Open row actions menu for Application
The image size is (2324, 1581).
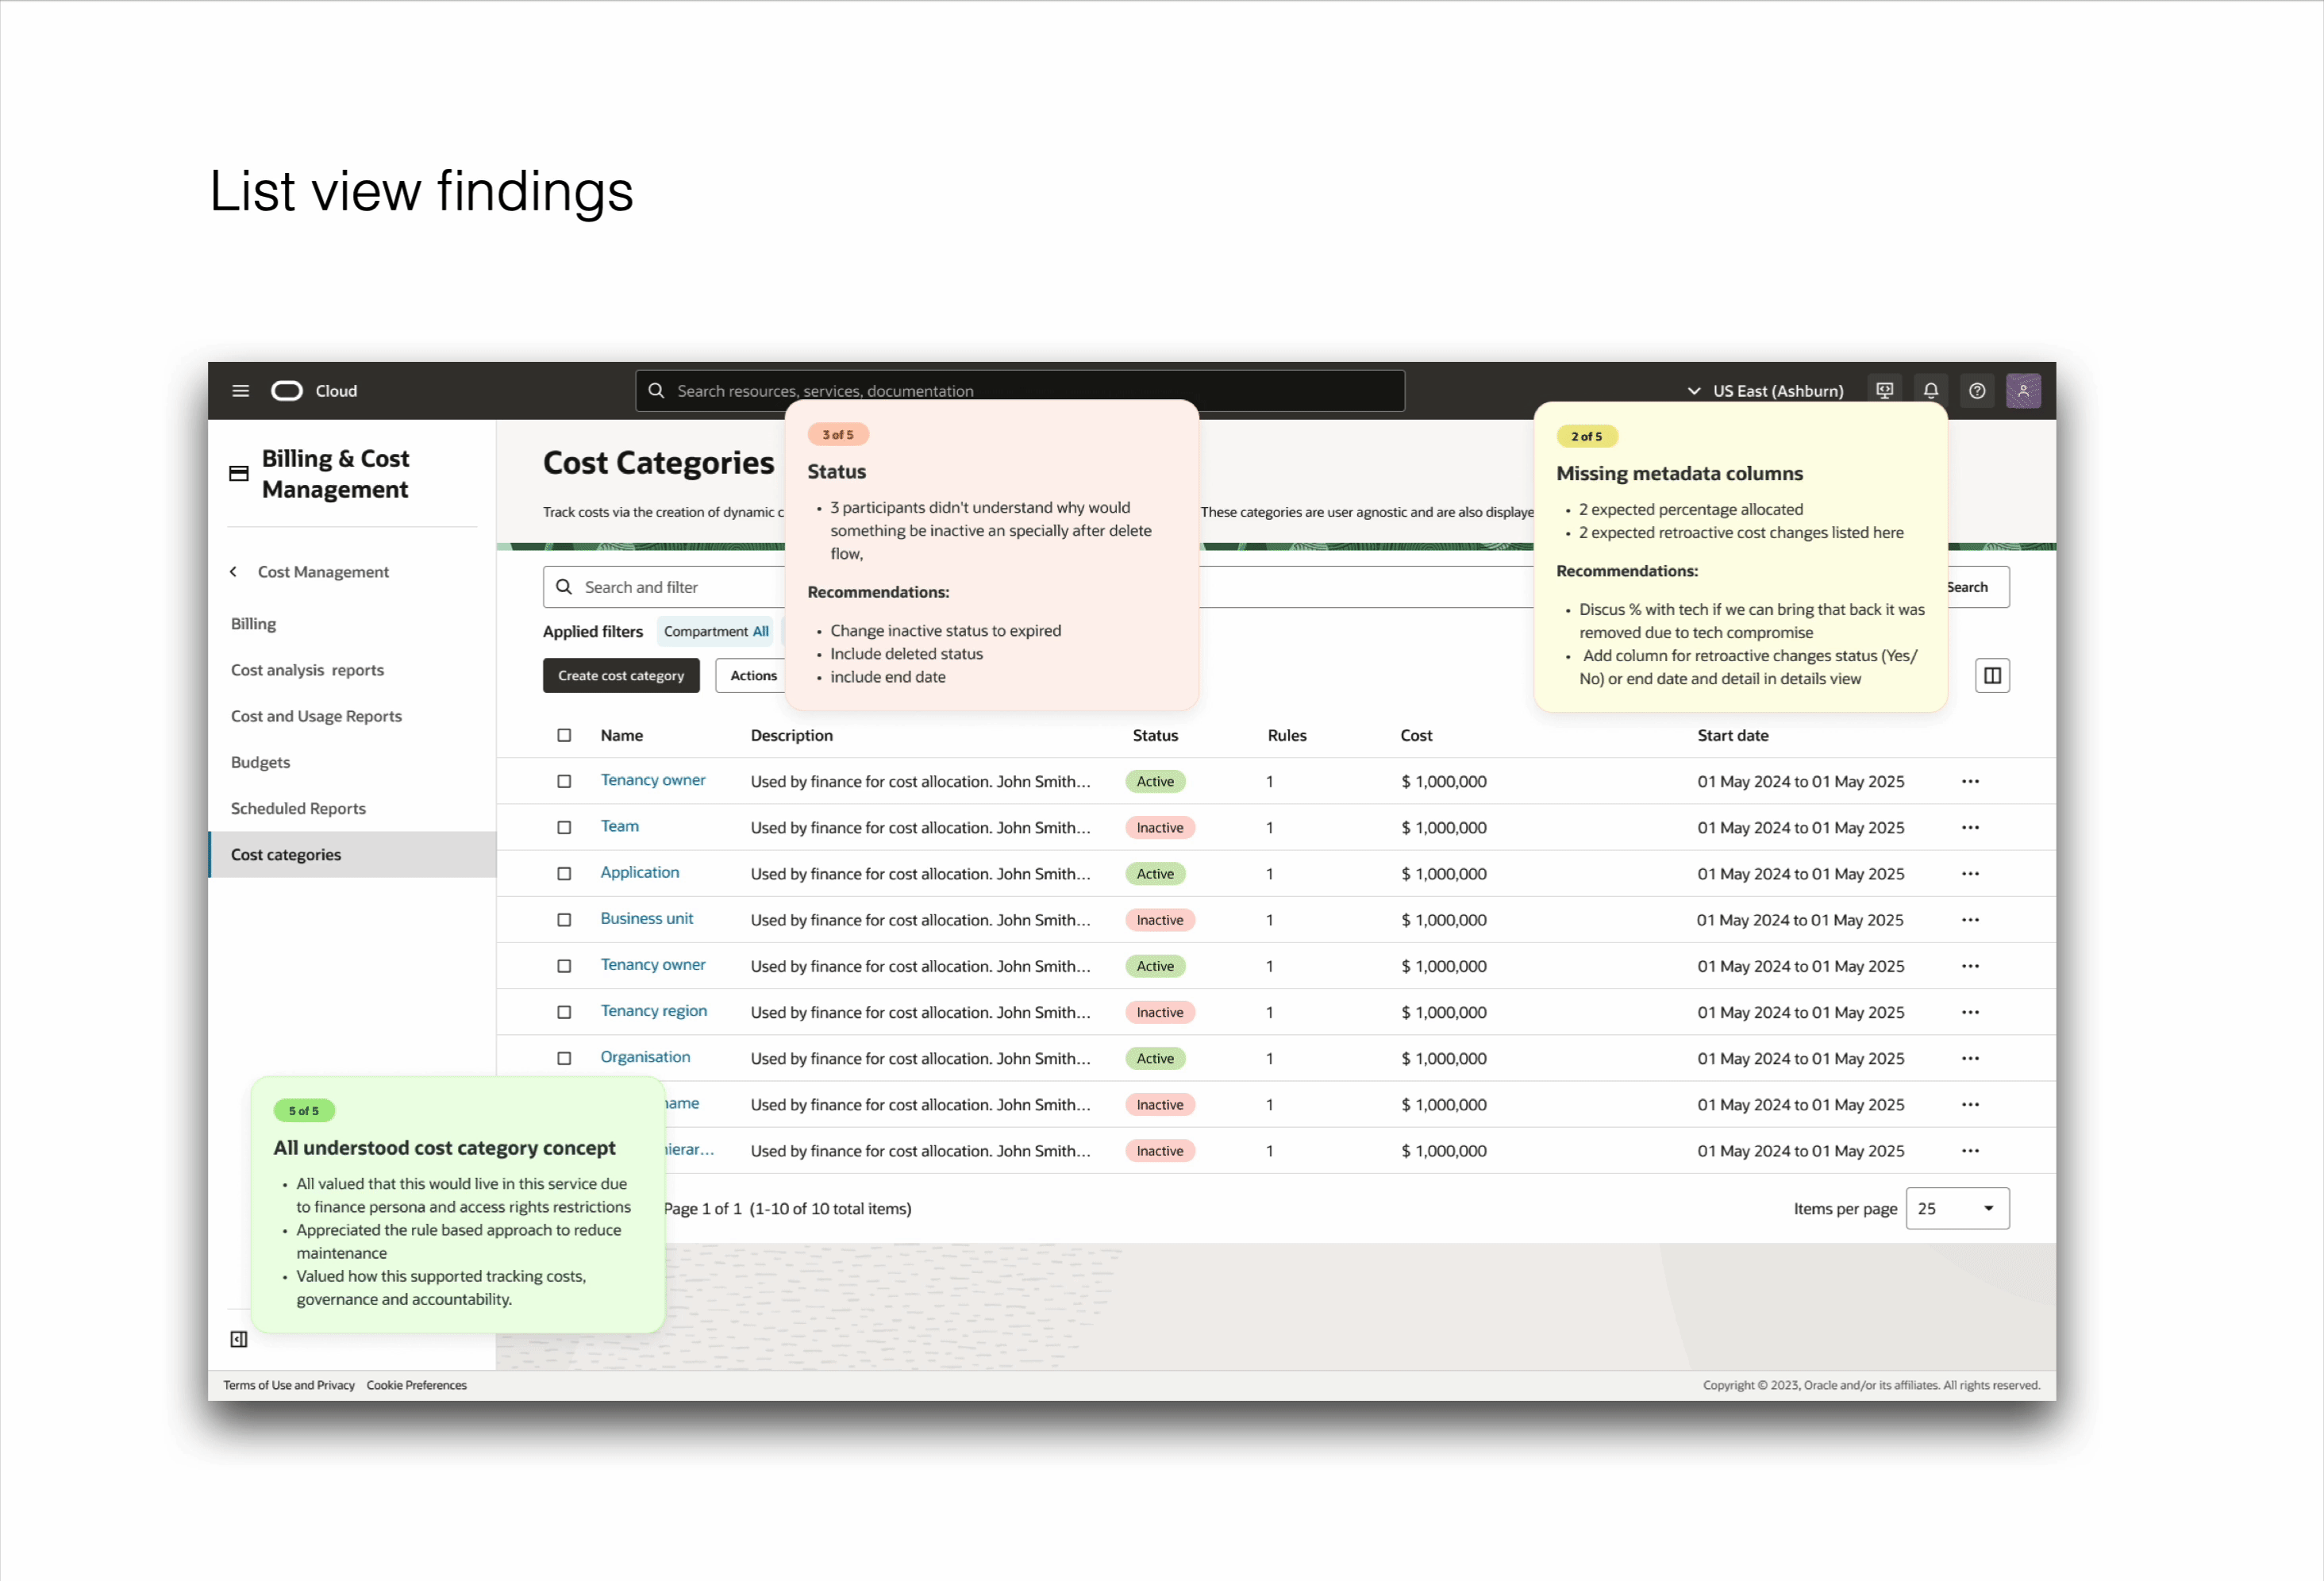click(x=1970, y=874)
